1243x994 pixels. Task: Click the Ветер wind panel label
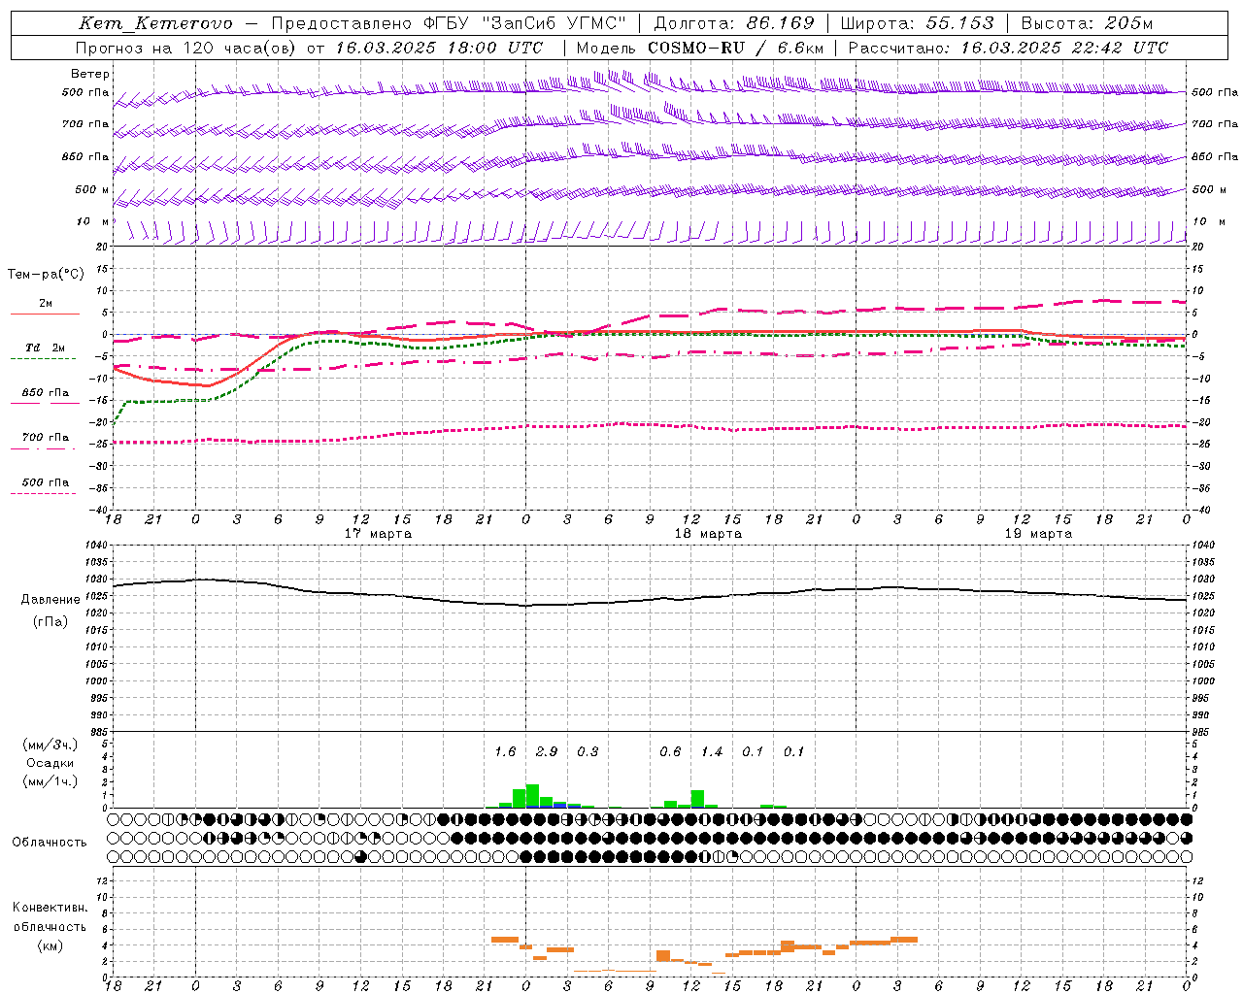(x=90, y=74)
